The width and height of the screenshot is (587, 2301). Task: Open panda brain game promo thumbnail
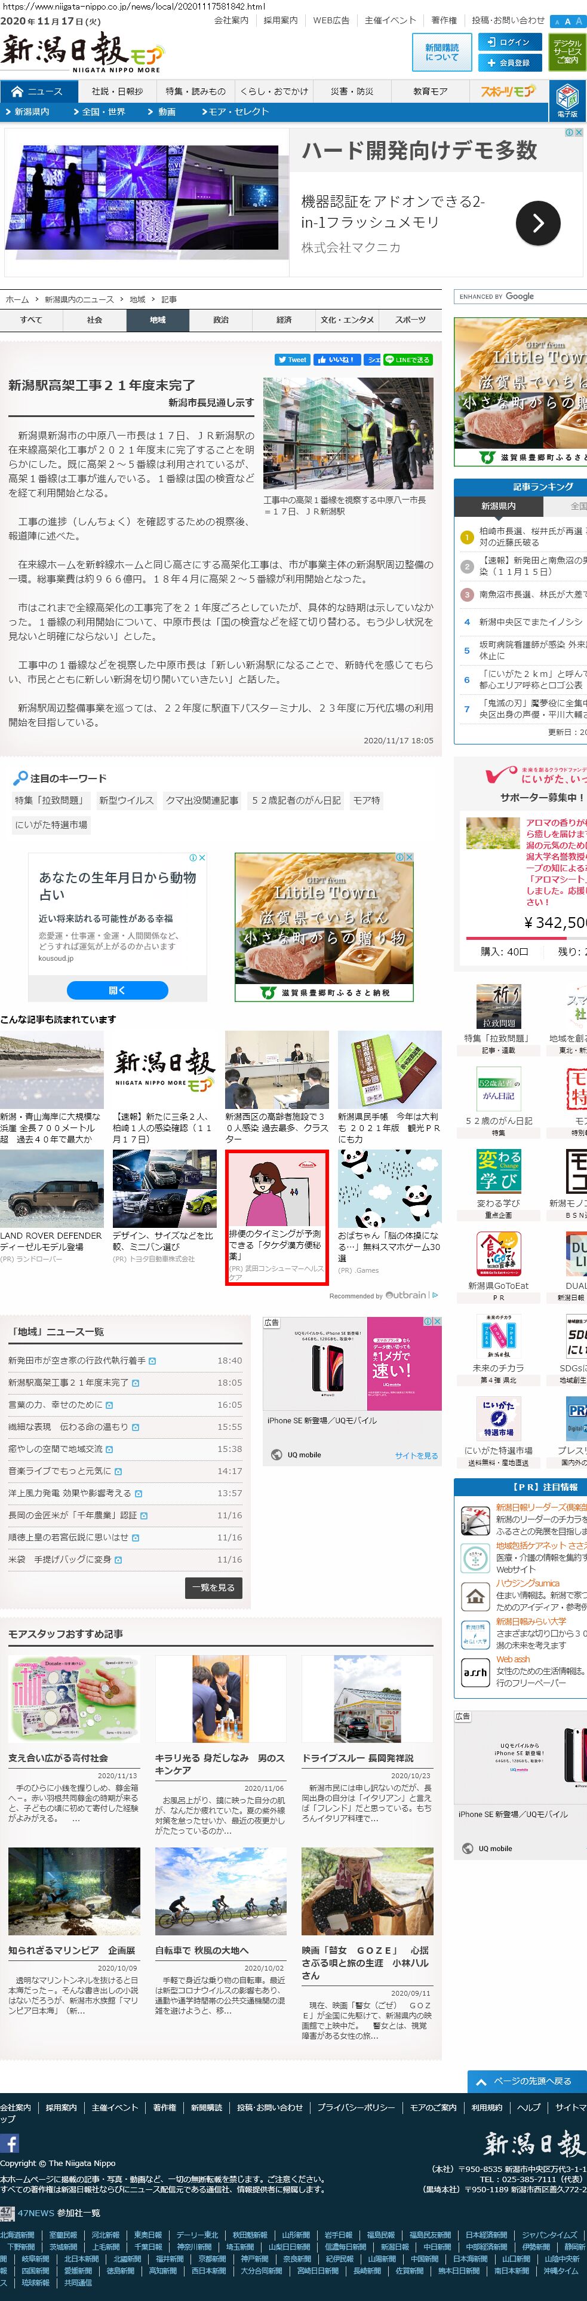pyautogui.click(x=390, y=1188)
